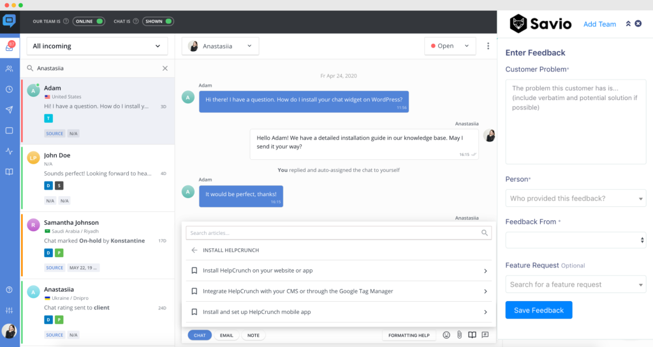Click Adam's avatar next to first chat message
The height and width of the screenshot is (347, 653).
click(188, 97)
